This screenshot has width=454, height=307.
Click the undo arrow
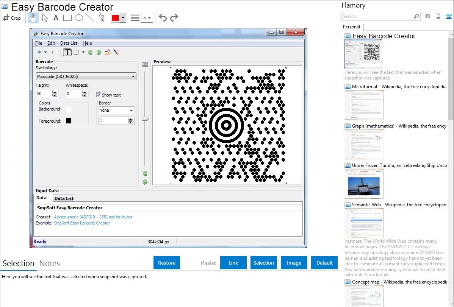coord(163,18)
